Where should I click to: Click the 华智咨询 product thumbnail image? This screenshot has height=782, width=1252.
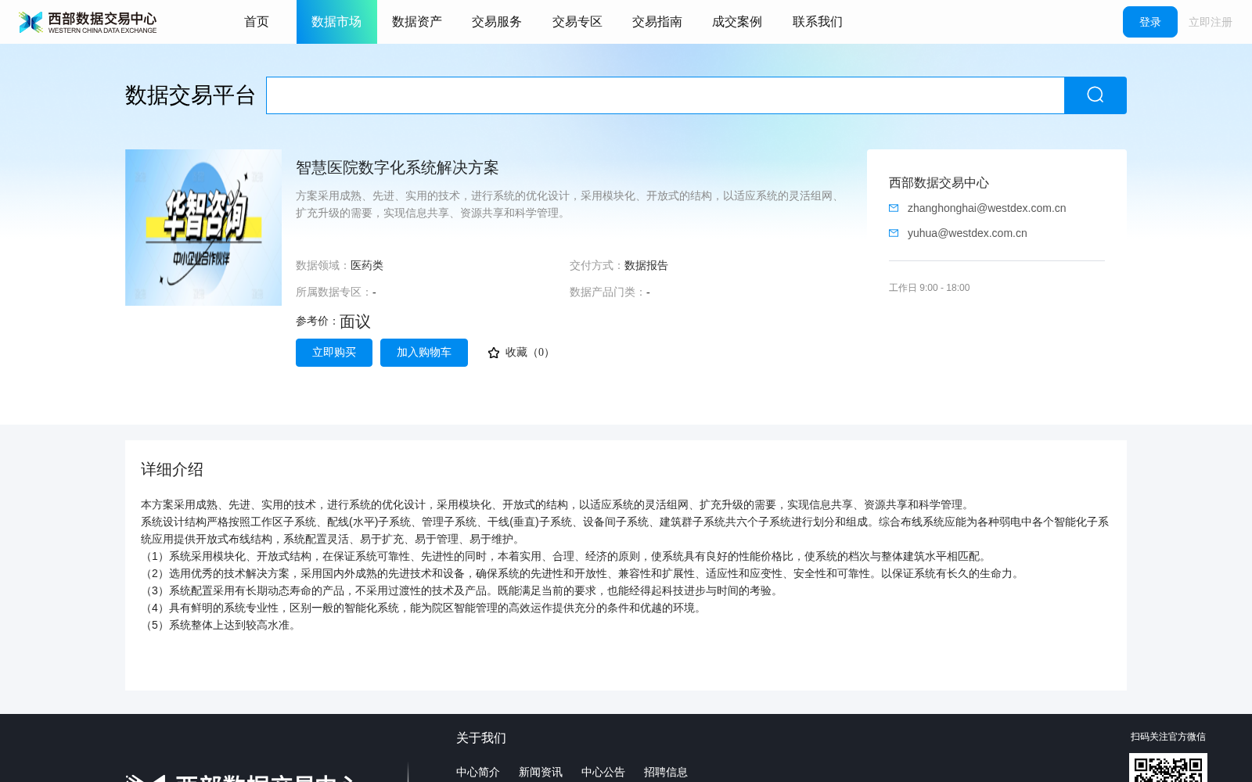click(x=203, y=228)
